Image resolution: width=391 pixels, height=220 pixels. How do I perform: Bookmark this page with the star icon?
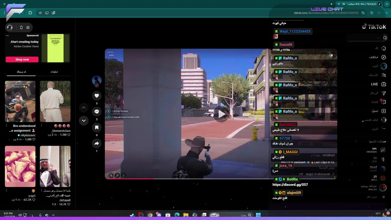point(40,13)
